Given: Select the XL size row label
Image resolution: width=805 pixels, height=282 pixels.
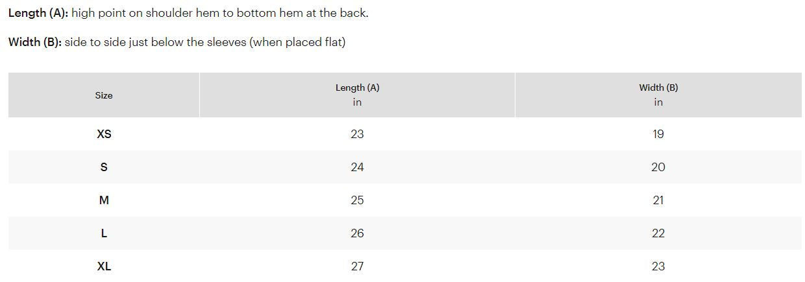Looking at the screenshot, I should click(x=104, y=266).
